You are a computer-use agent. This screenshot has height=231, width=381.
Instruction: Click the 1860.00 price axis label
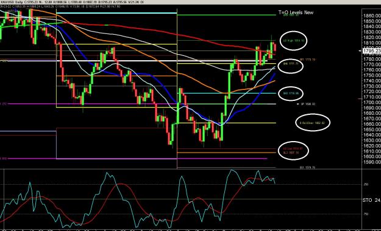click(372, 16)
